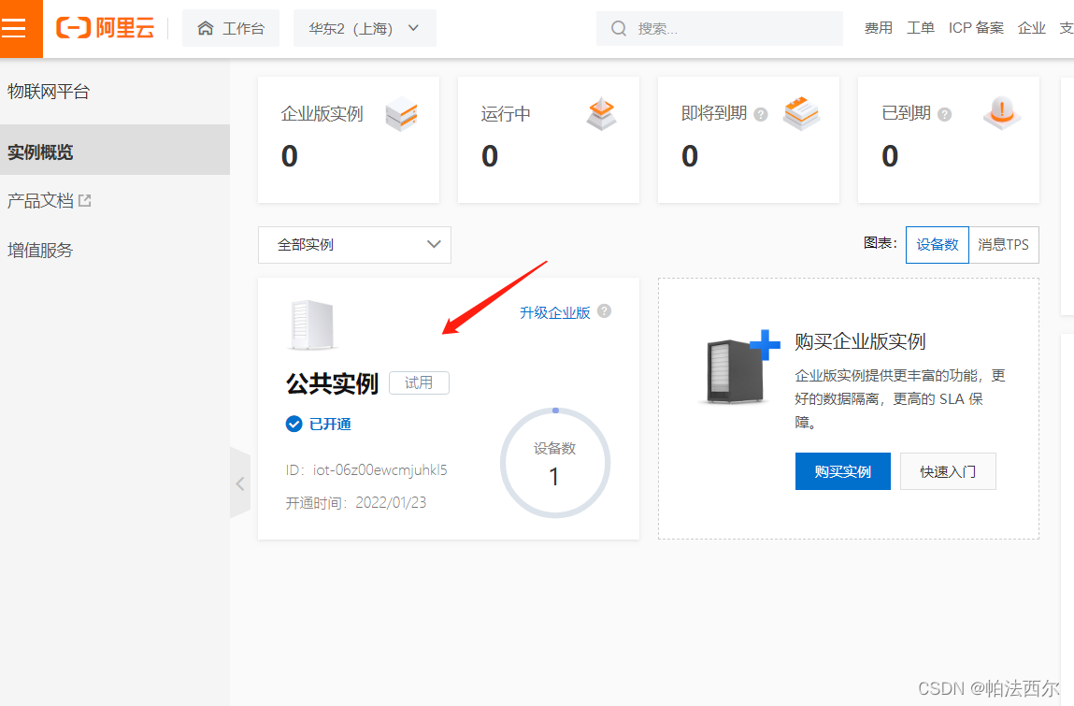Image resolution: width=1074 pixels, height=706 pixels.
Task: Click the 企业版实例 stack icon
Action: tap(401, 114)
